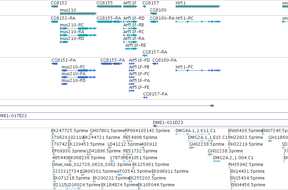Screen dimensions: 288x190
Task: Click the Arf51F-PB coding sequence
Action: pyautogui.click(x=132, y=70)
